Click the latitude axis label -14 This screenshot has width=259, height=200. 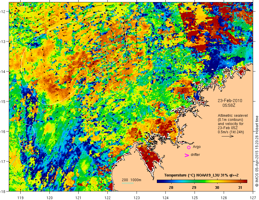pyautogui.click(x=3, y=71)
